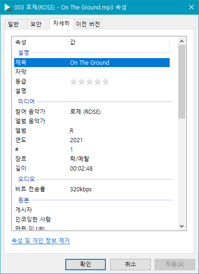The image size is (199, 274).
Task: Set rating to five stars
Action: 105,82
